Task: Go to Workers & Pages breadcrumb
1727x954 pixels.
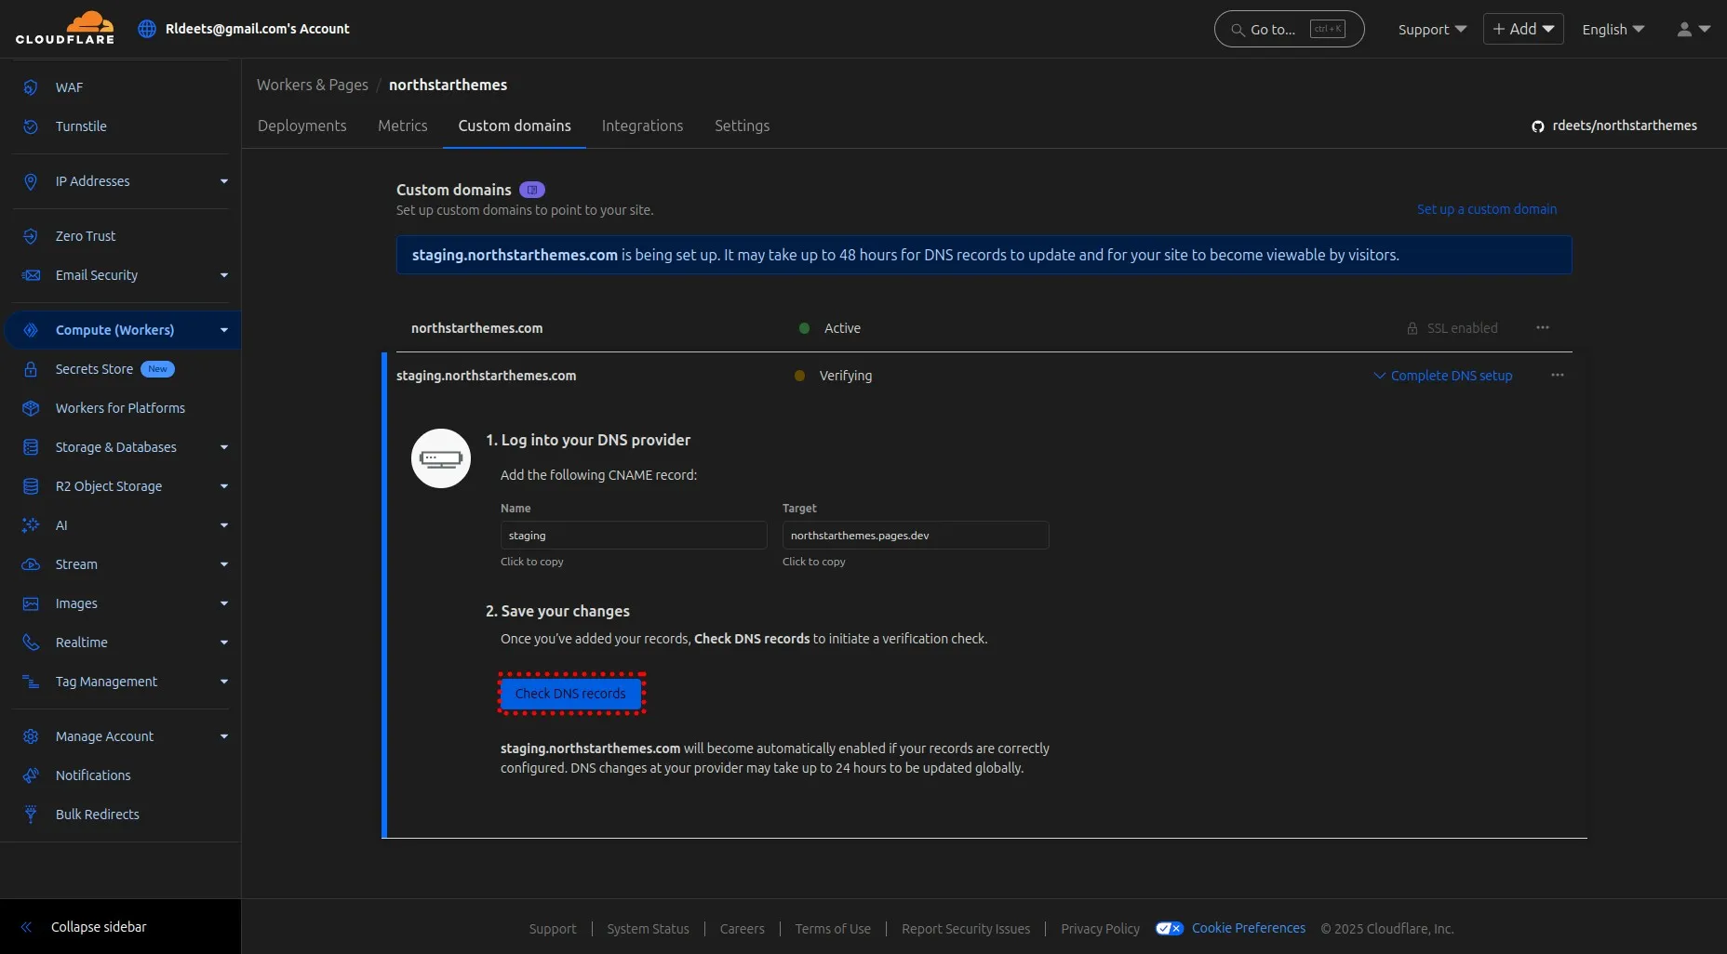Action: [x=313, y=85]
